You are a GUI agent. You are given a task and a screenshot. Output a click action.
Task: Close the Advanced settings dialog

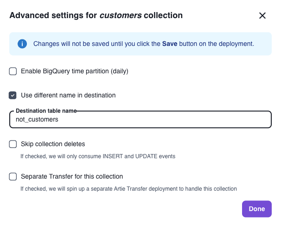262,16
